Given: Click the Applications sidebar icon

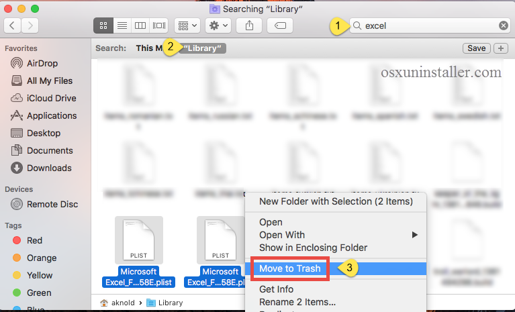Looking at the screenshot, I should [17, 115].
